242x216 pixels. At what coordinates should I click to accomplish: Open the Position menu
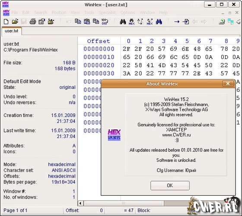click(59, 13)
